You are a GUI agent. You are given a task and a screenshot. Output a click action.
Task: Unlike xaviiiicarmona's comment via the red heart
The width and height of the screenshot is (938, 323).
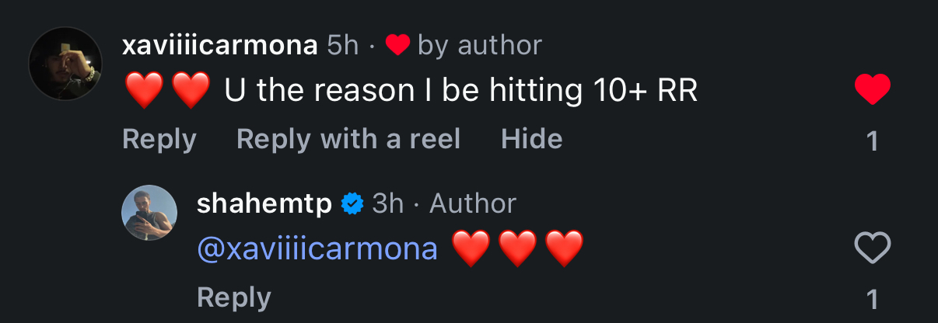872,91
